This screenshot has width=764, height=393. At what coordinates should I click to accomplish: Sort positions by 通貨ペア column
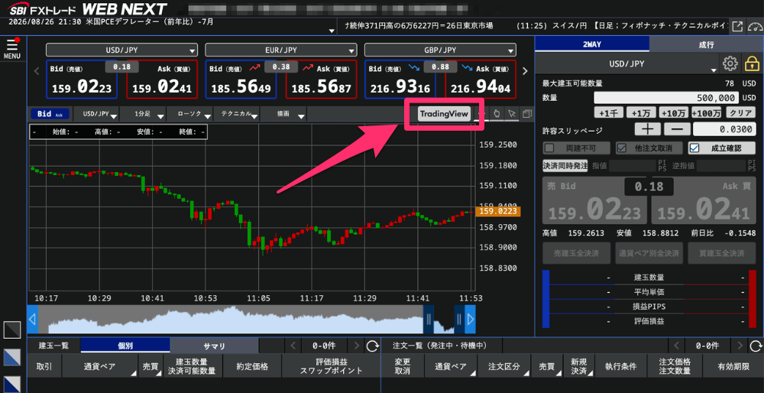(99, 367)
